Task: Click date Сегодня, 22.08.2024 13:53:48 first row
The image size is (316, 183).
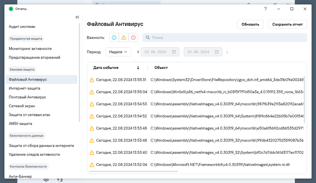Action: pos(122,128)
